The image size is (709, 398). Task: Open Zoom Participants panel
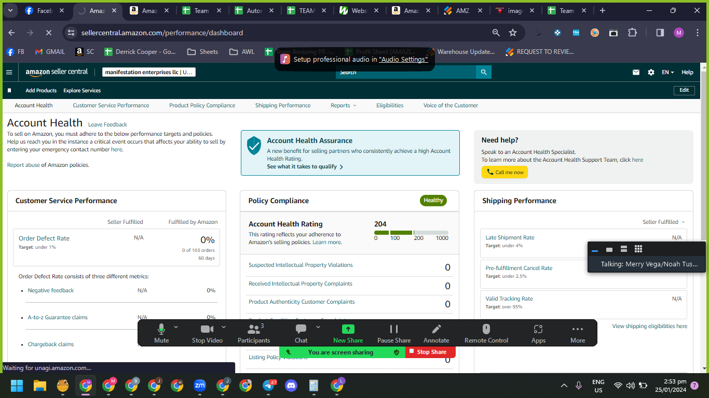point(254,333)
